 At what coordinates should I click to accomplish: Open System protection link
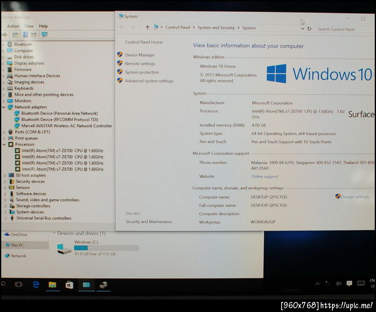tap(142, 72)
